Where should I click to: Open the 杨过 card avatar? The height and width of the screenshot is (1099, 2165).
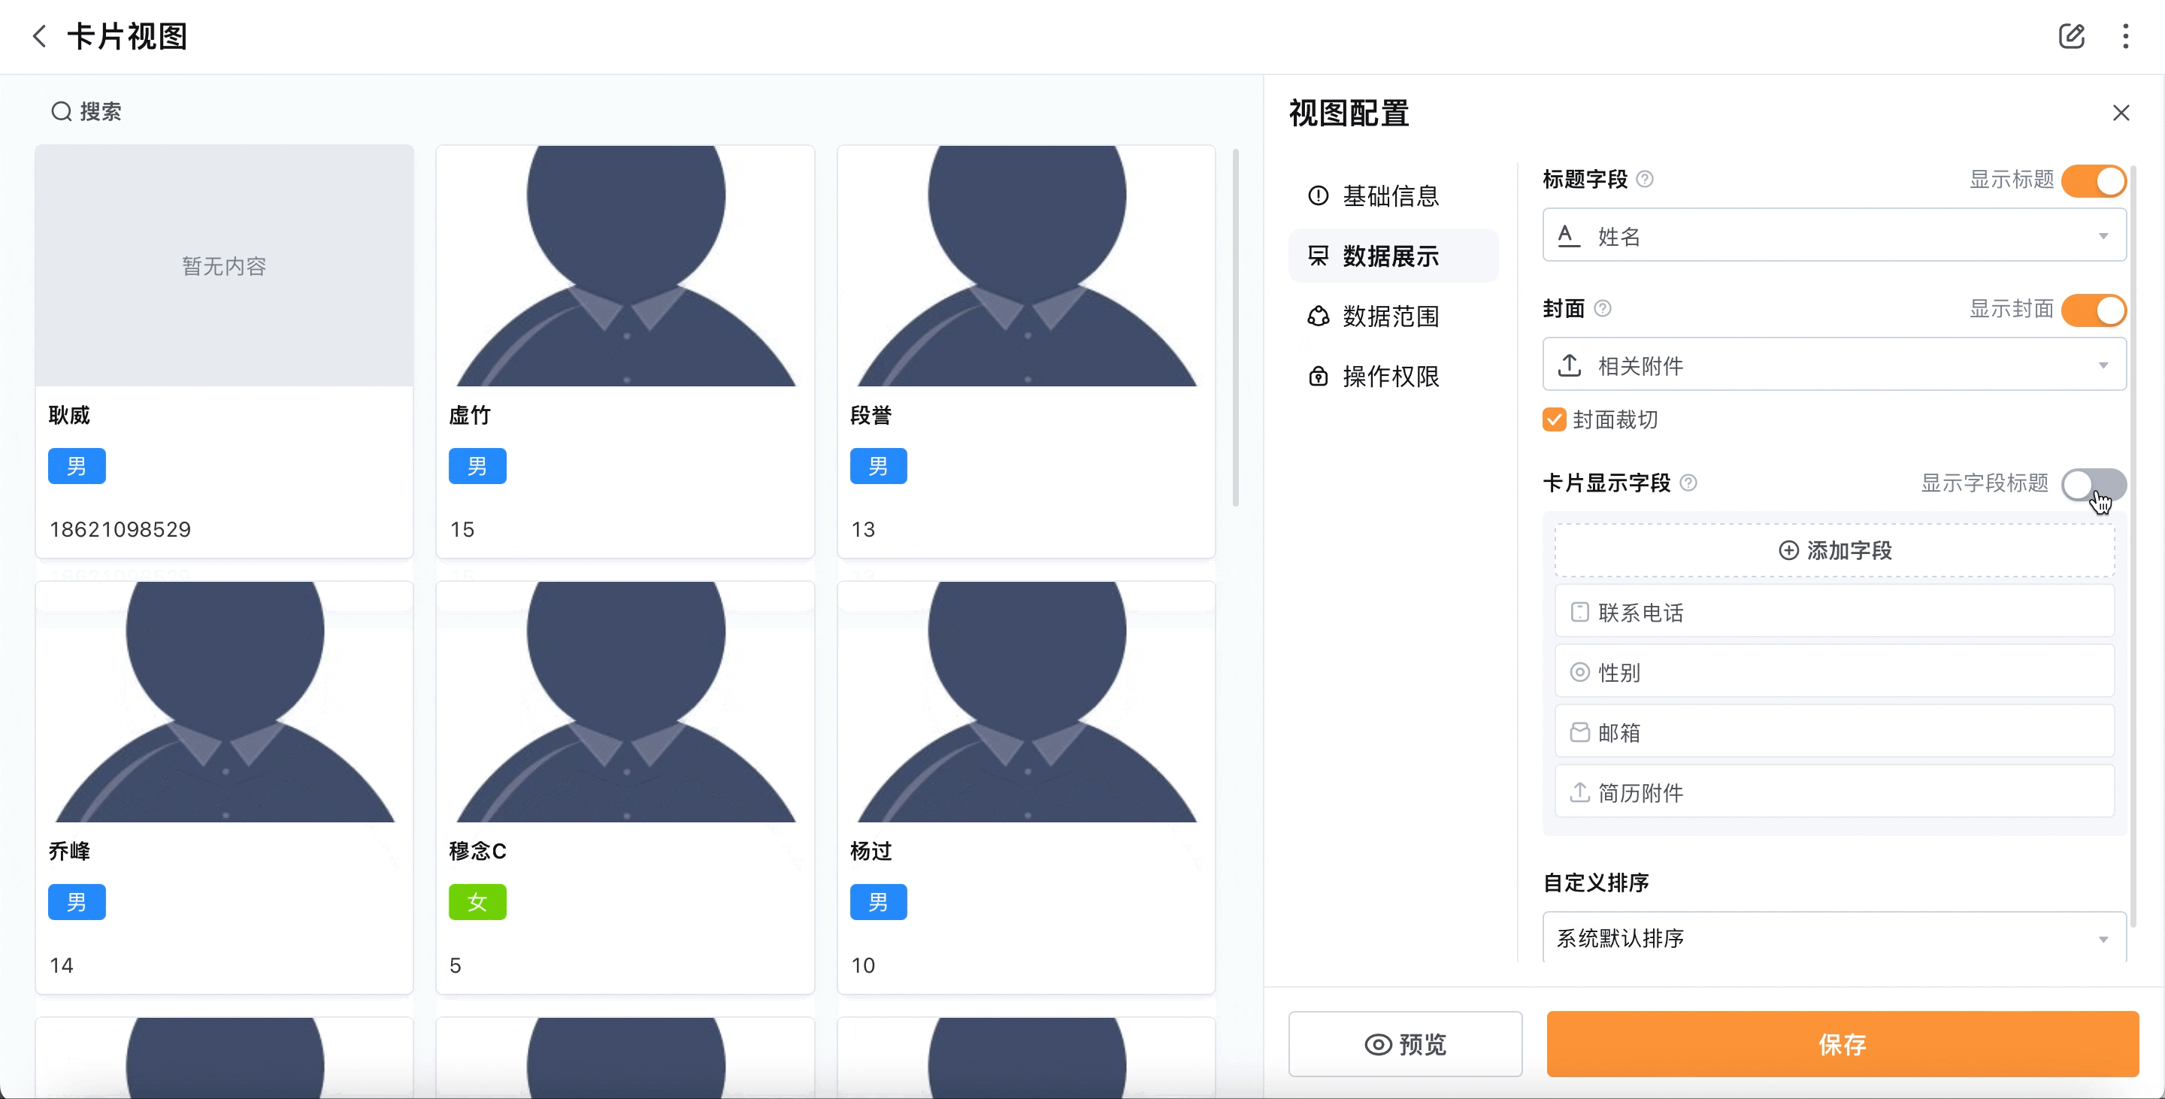pyautogui.click(x=1026, y=702)
